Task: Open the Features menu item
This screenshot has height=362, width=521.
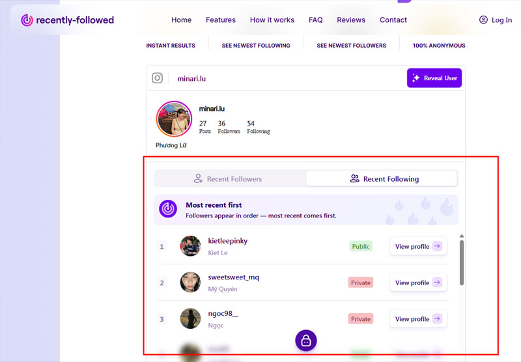Action: 221,20
